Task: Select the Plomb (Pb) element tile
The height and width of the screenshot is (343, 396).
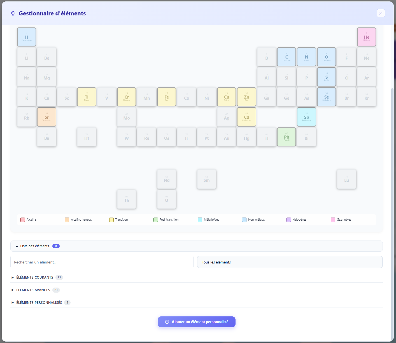Action: coord(286,137)
